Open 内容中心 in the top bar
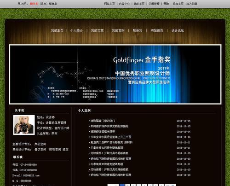230x186 pixels. (124, 4)
